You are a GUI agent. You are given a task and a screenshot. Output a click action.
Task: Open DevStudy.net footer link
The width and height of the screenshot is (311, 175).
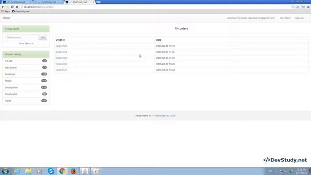coord(164,116)
